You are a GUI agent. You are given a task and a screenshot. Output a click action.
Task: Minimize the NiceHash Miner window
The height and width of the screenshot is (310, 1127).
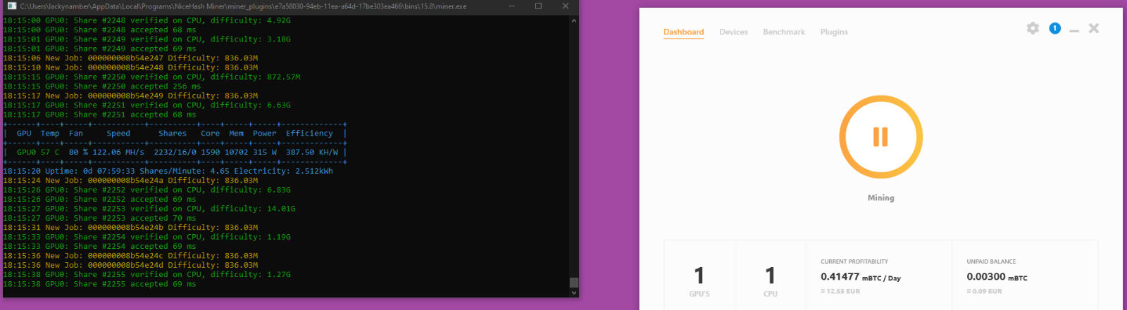click(1073, 30)
